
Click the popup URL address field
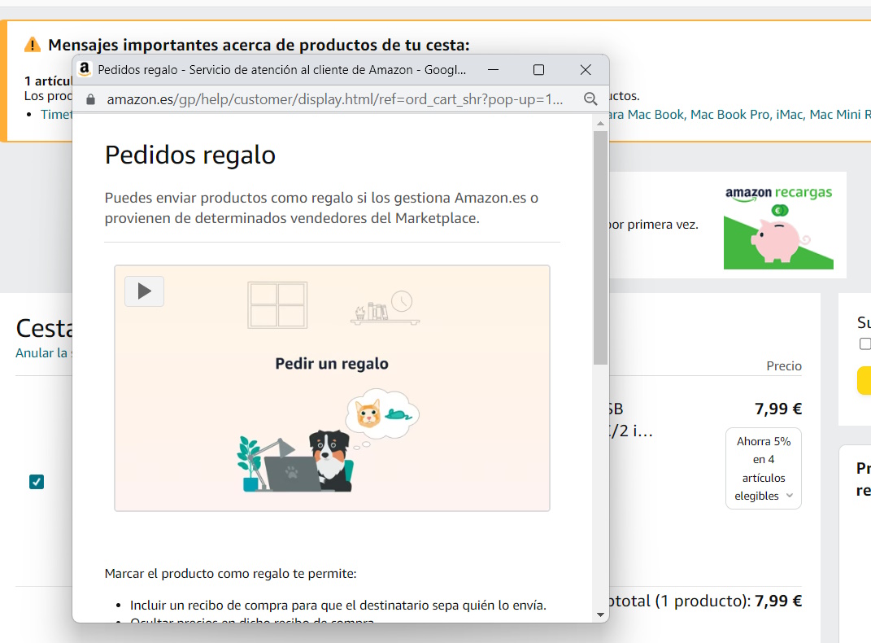click(335, 99)
